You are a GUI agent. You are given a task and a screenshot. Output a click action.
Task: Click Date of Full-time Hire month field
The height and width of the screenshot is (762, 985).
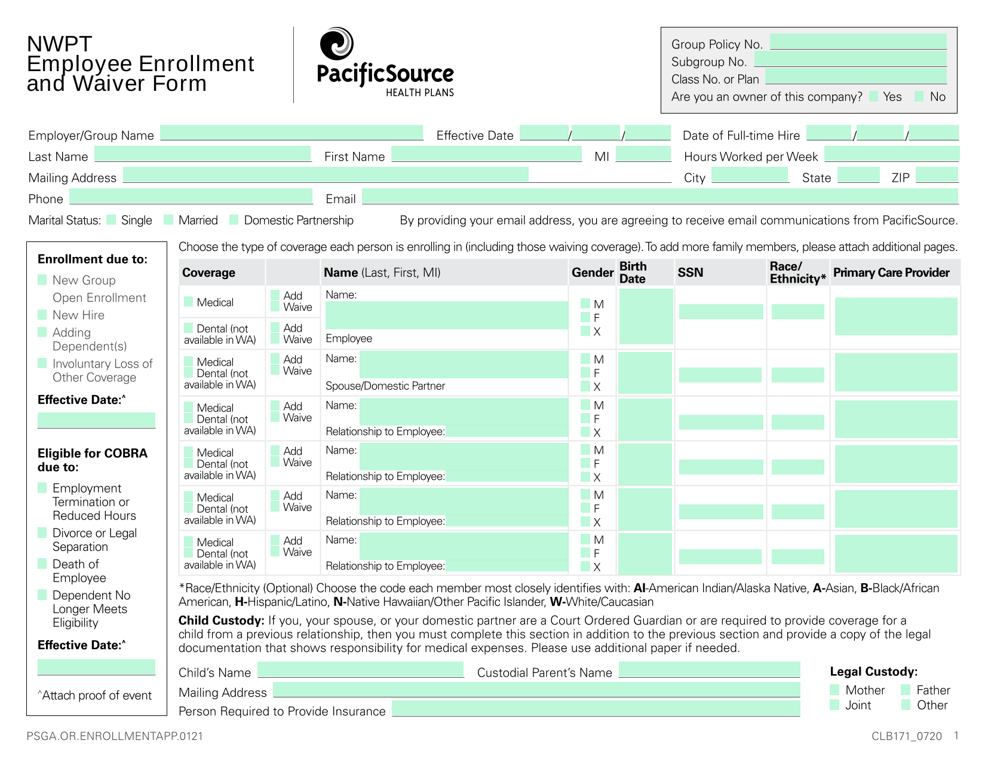[829, 133]
